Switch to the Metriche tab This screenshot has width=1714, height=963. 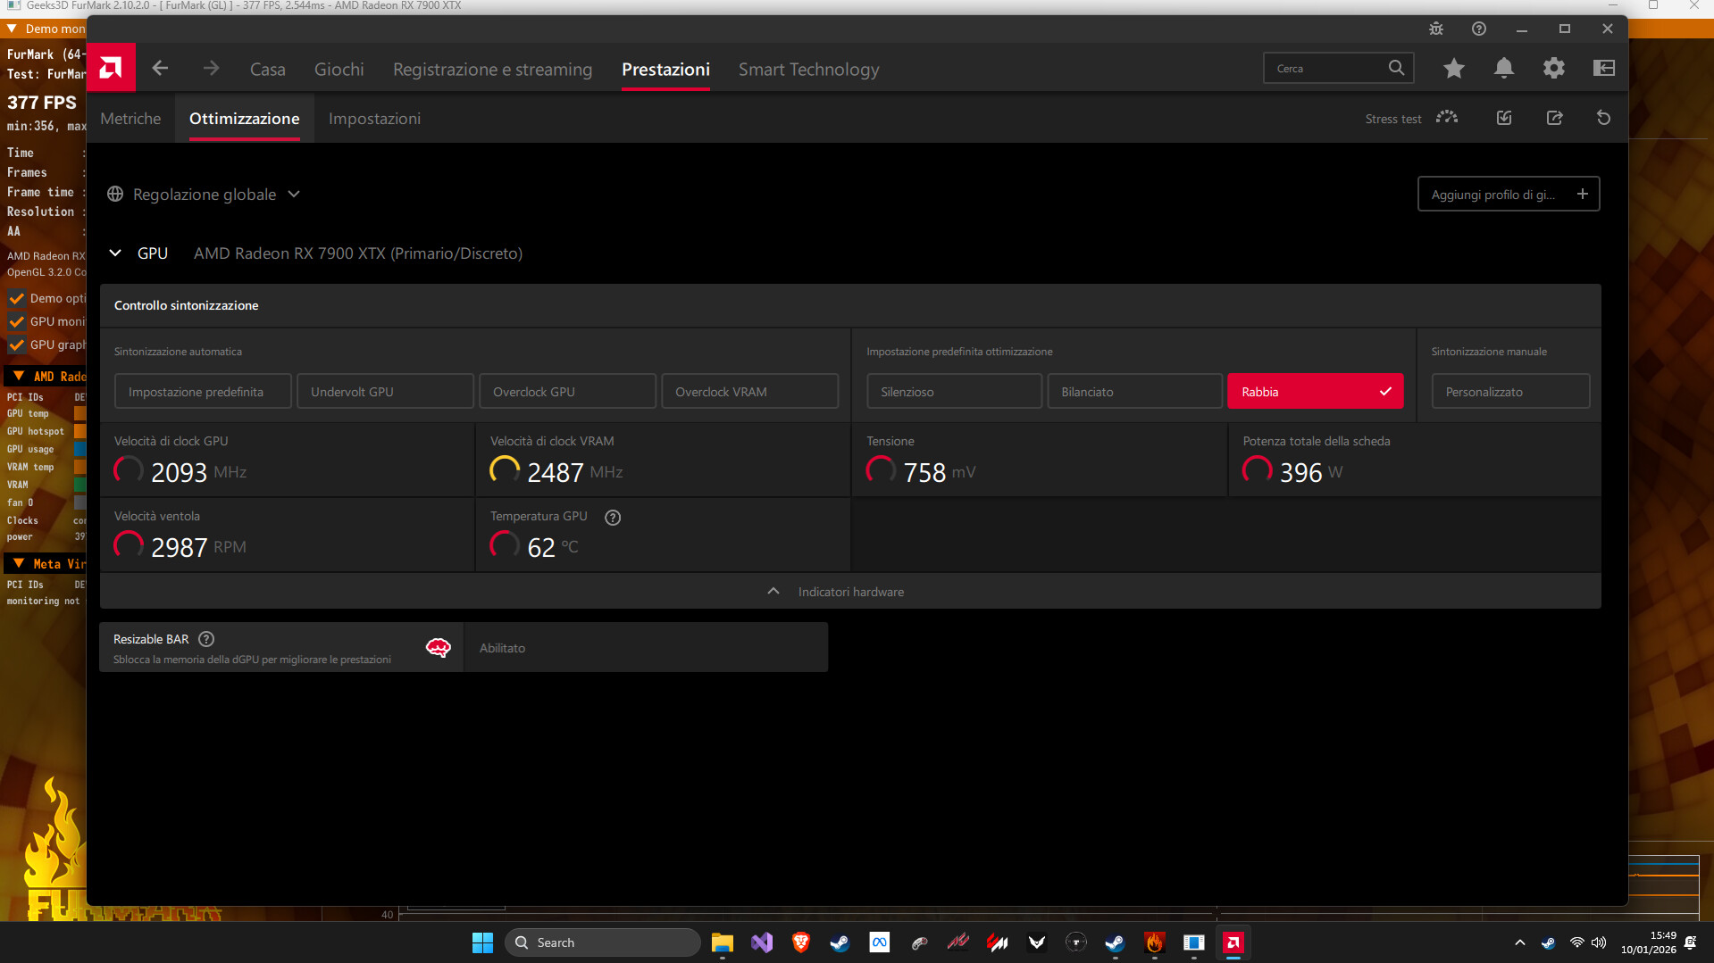coord(130,119)
